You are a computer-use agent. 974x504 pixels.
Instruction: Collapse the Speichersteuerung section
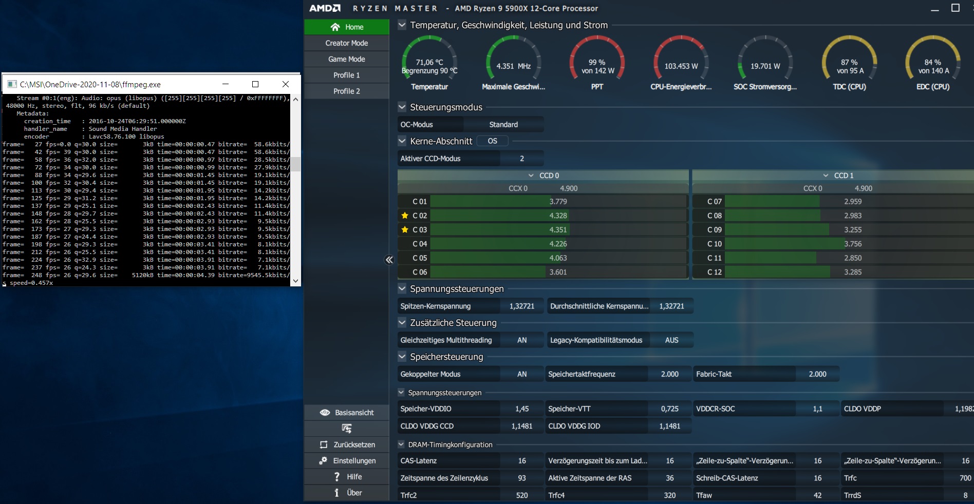pos(402,356)
